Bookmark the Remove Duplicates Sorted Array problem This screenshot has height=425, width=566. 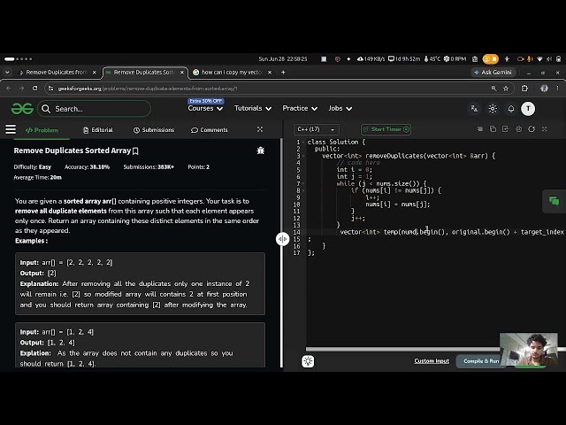pyautogui.click(x=135, y=151)
